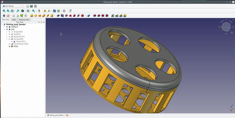Hide Fillet using its eye icon

[9, 47]
